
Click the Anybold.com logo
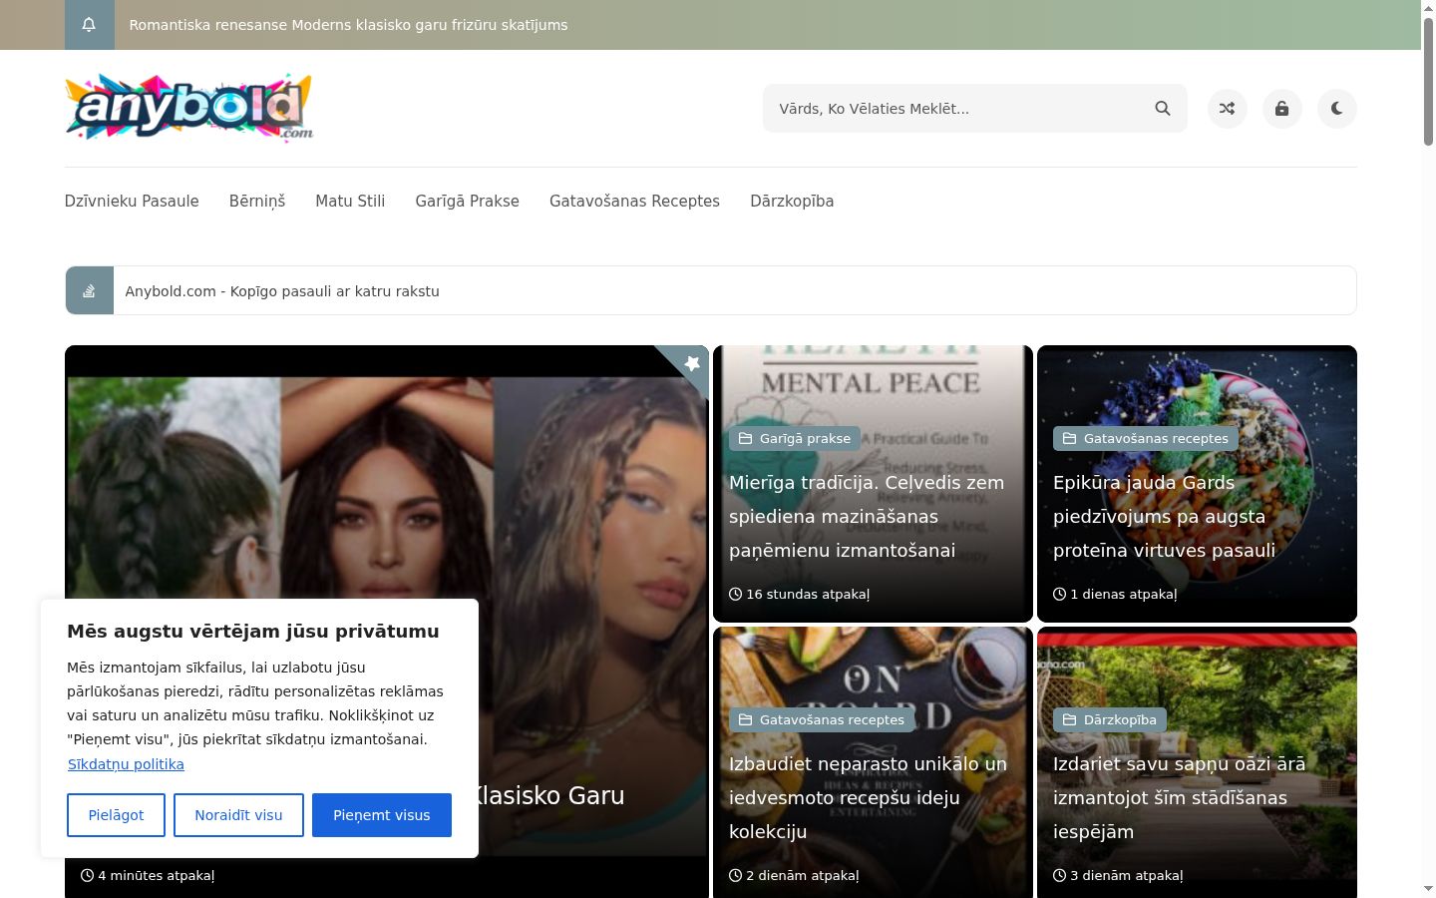tap(189, 107)
